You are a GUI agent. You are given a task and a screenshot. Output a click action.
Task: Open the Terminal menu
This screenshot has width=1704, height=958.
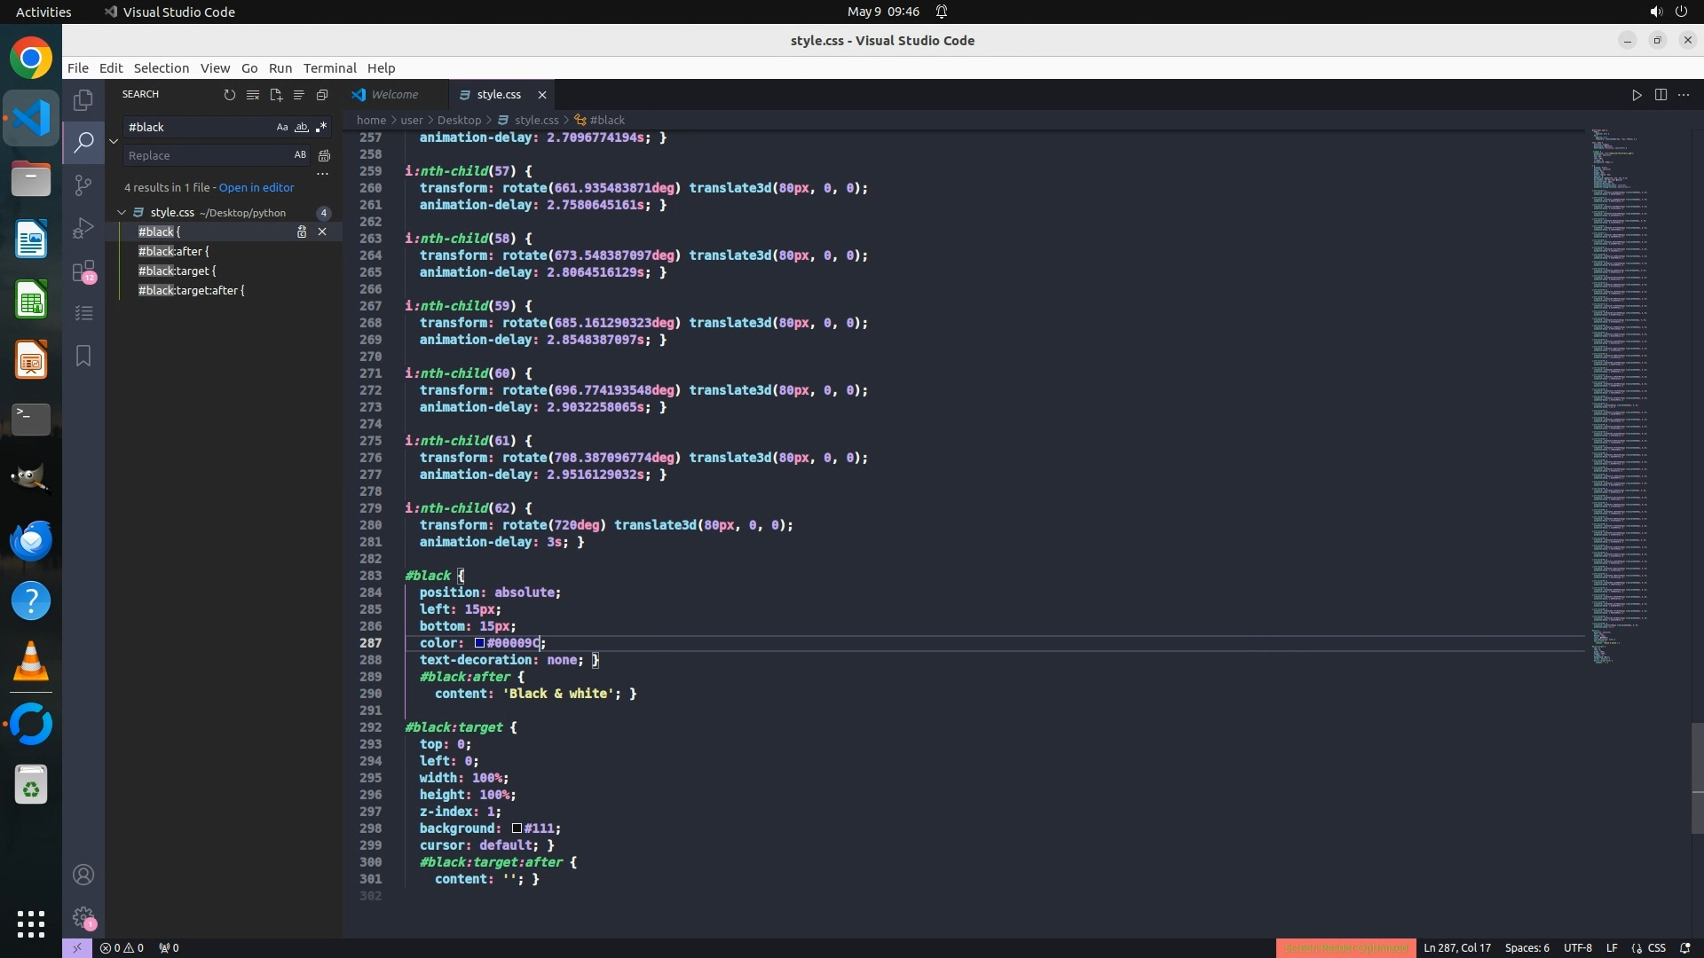pos(329,68)
